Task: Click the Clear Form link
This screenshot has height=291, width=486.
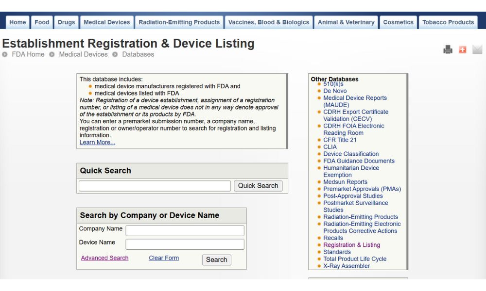Action: (x=164, y=258)
